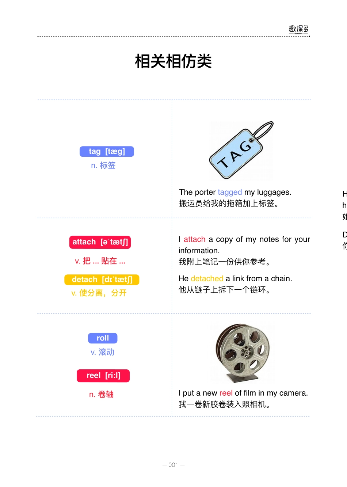The image size is (347, 487).
Task: Select the blue tag [tæg] badge
Action: click(x=107, y=152)
